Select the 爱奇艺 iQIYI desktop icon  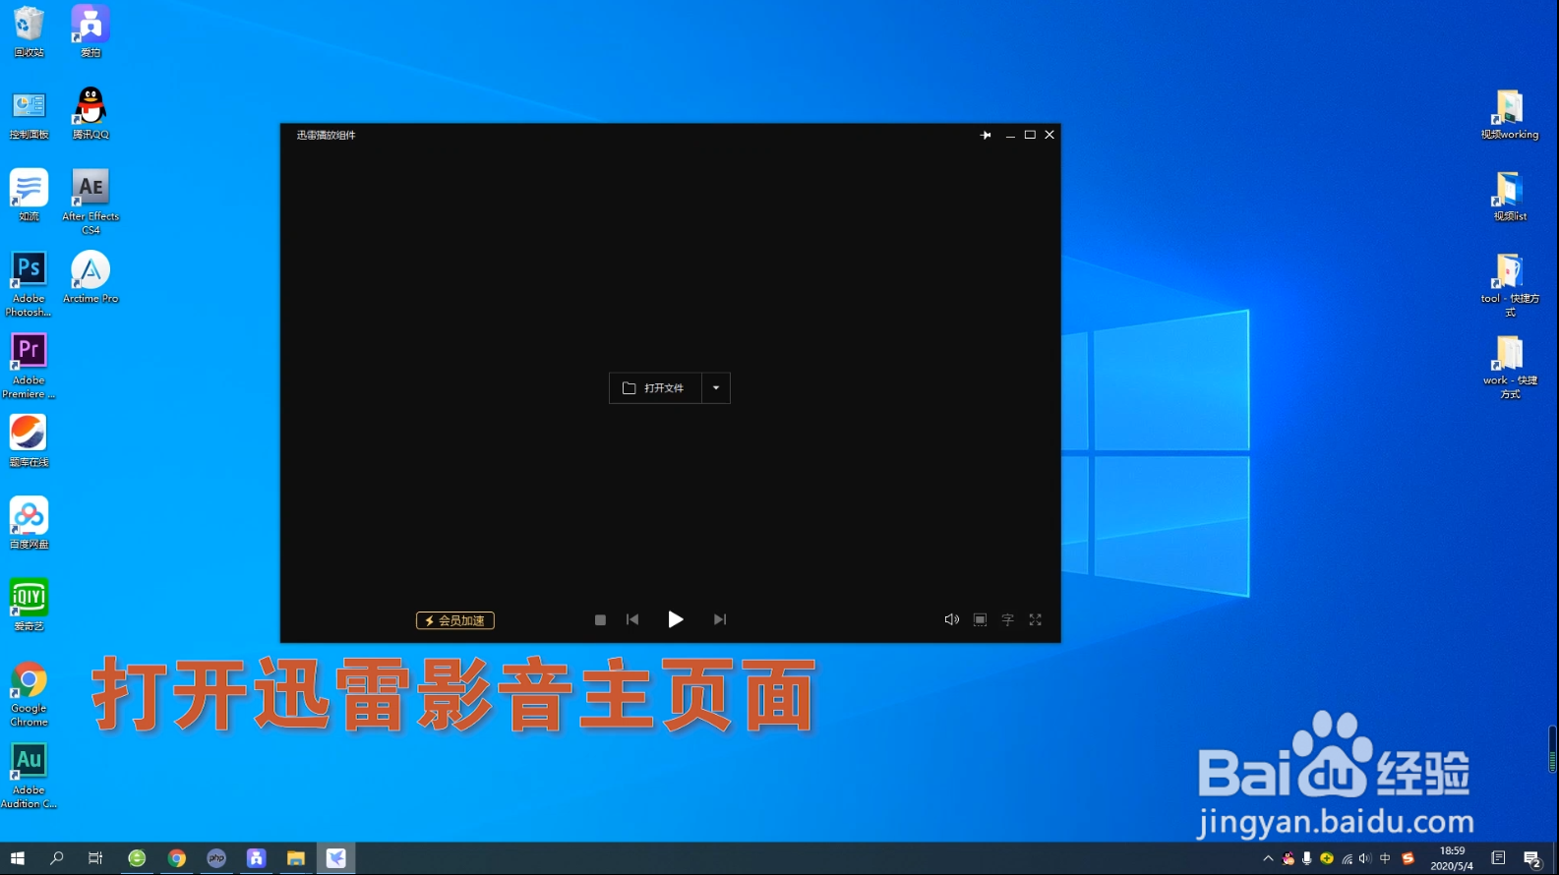[x=29, y=605]
